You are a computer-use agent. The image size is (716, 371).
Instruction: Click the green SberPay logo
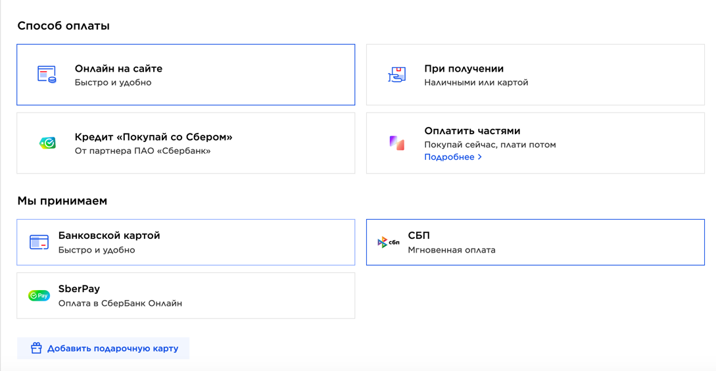(x=39, y=295)
